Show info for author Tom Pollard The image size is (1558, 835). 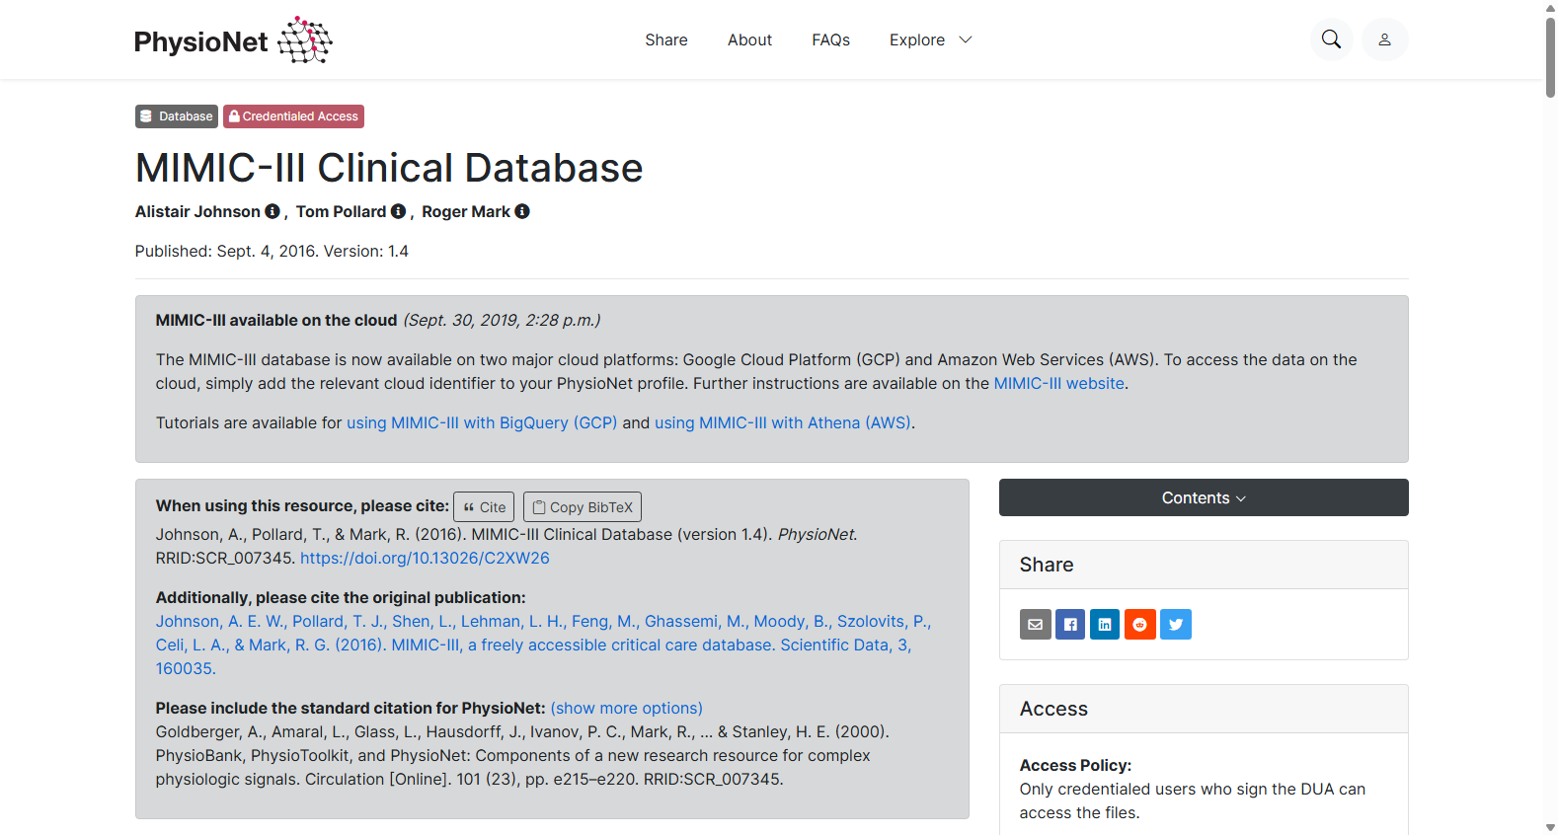coord(398,211)
